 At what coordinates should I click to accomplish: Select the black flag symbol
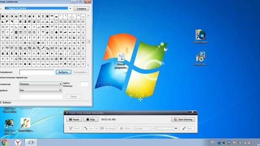tap(65, 64)
